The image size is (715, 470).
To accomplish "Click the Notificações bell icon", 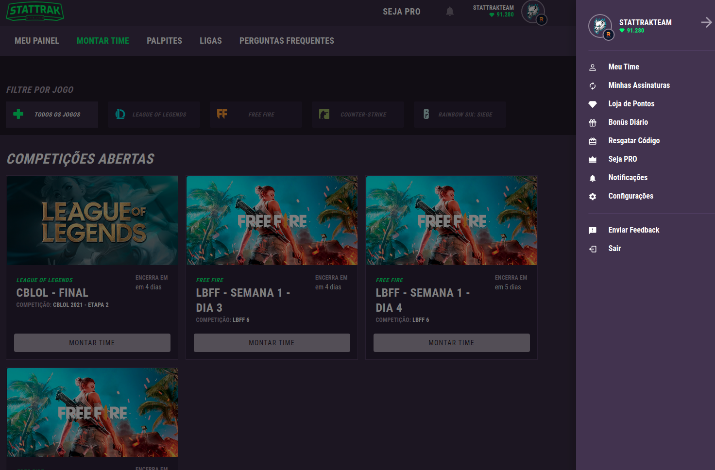I will [x=593, y=178].
